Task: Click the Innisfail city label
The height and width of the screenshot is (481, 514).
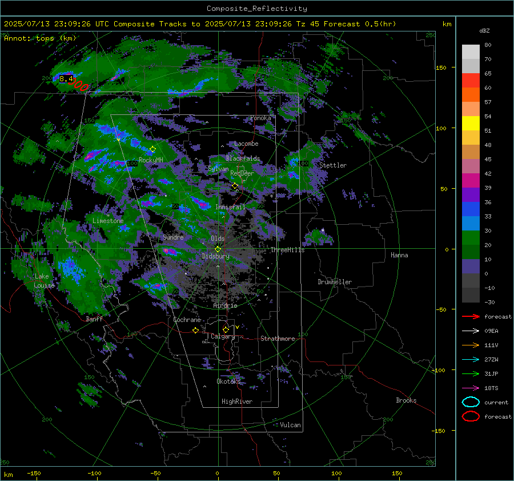Action: [230, 207]
